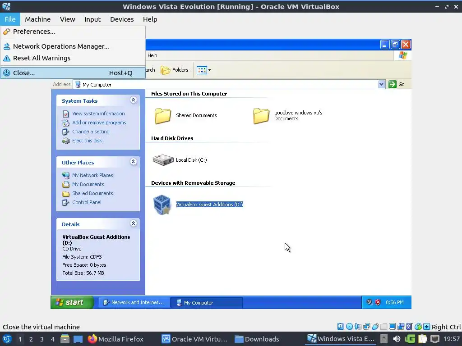Select VirtualBox Guest Additions (D:) cube icon
Image resolution: width=462 pixels, height=346 pixels.
162,205
